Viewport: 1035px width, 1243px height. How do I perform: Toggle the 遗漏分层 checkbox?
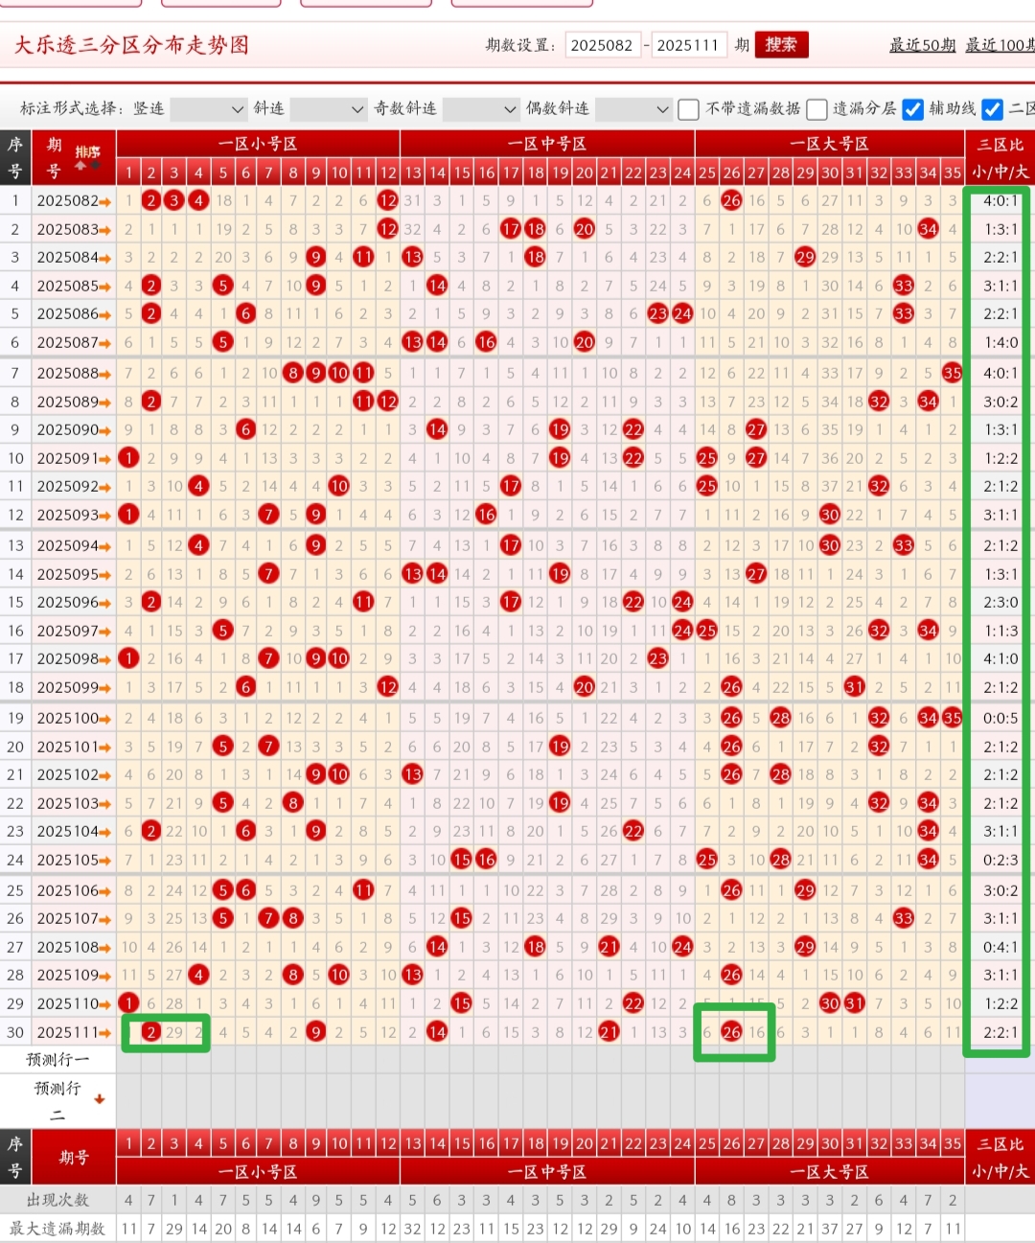pos(816,109)
